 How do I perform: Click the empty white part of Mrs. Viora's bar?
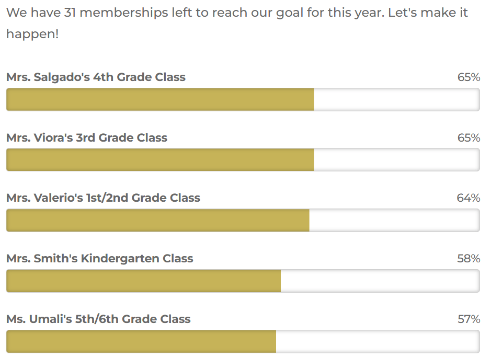(x=396, y=160)
